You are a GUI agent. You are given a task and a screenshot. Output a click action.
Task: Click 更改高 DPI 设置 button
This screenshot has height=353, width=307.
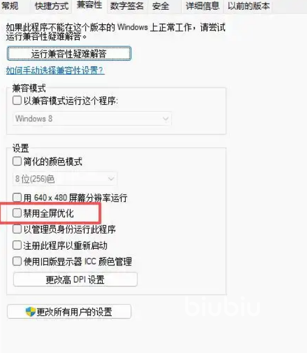point(75,279)
